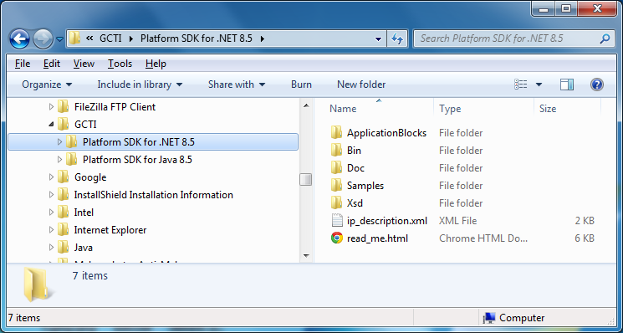Toggle the preview pane
The height and width of the screenshot is (333, 623).
[x=567, y=85]
